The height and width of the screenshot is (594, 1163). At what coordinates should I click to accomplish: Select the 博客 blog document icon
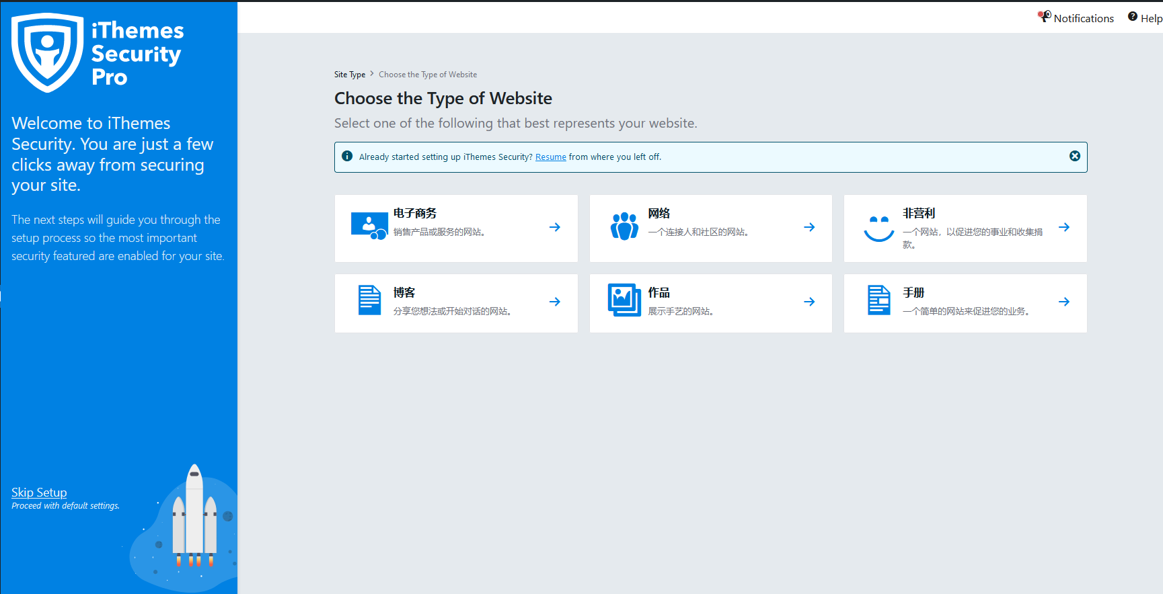tap(369, 300)
